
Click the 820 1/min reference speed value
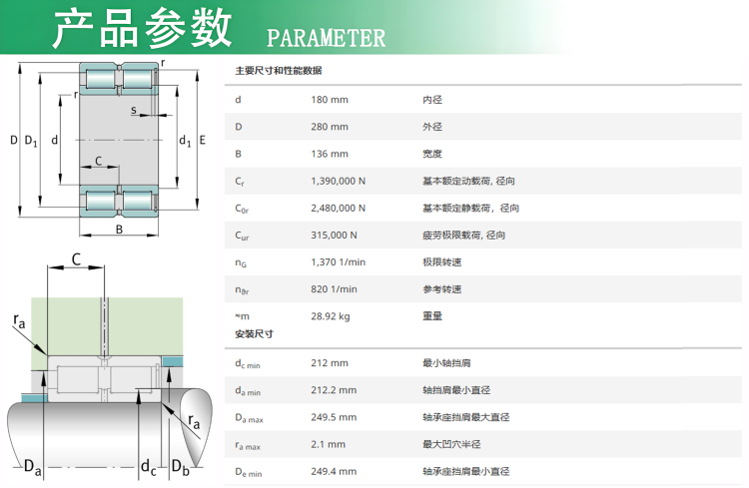tap(334, 288)
